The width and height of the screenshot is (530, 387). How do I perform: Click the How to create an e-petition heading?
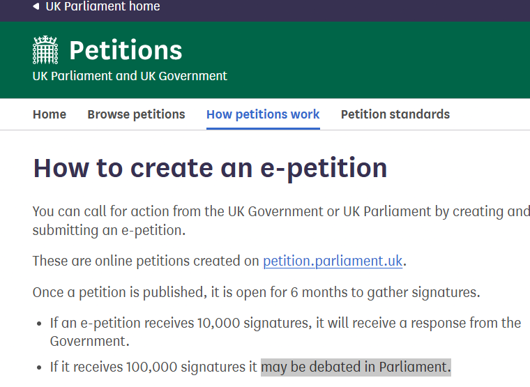coord(210,168)
